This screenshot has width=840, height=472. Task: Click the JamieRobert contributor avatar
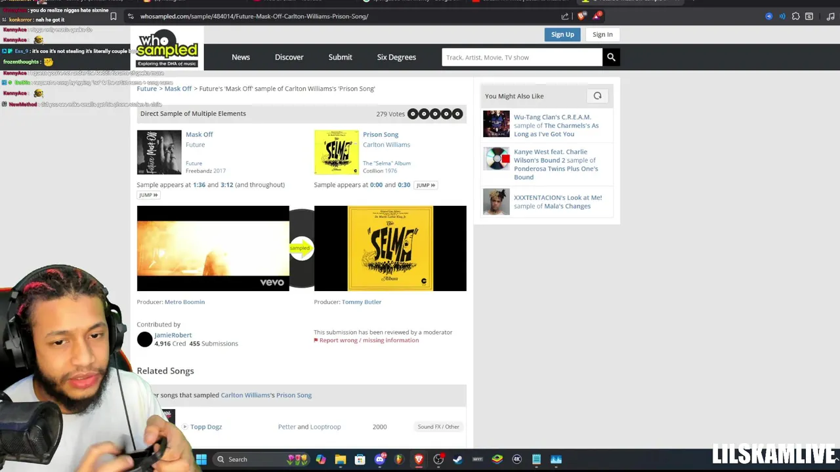pyautogui.click(x=144, y=339)
